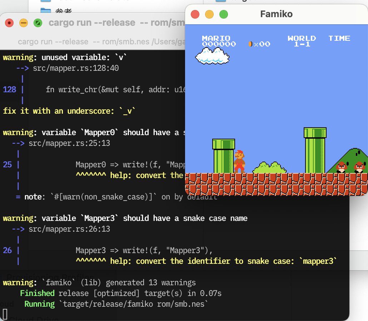Click the folder icon in Finder window behind
Image resolution: width=368 pixels, height=321 pixels.
[x=45, y=11]
